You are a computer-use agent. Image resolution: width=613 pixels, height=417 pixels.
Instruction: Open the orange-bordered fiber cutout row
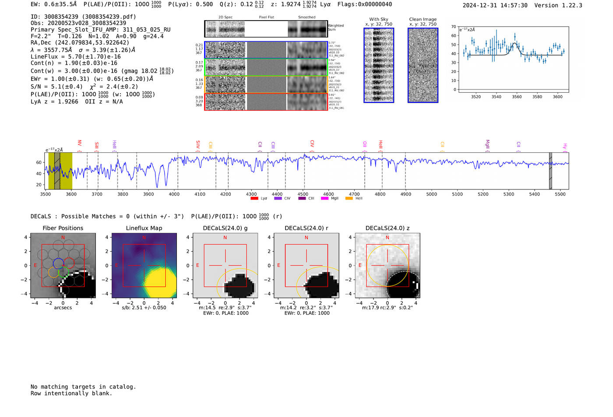pos(266,84)
